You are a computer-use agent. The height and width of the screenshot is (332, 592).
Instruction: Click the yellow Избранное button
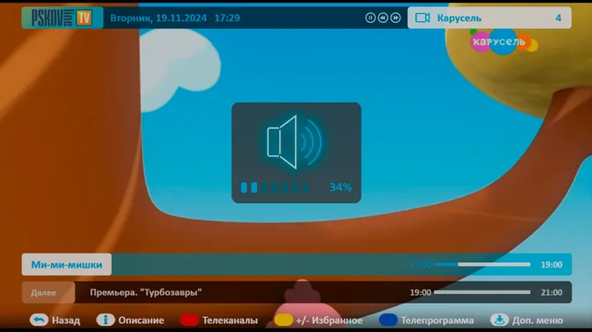point(283,320)
